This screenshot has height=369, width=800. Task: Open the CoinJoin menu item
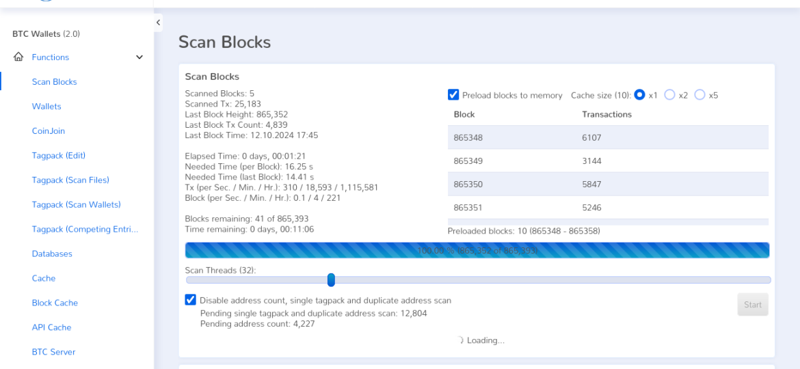click(x=49, y=131)
